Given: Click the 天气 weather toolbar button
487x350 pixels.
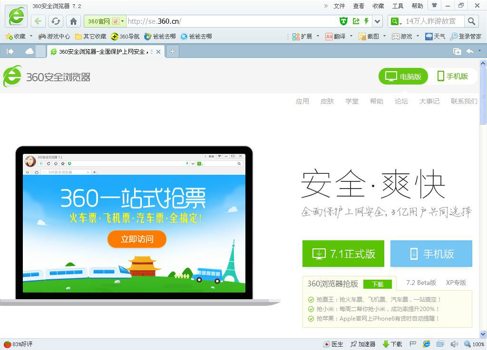Looking at the screenshot, I should click(x=435, y=36).
